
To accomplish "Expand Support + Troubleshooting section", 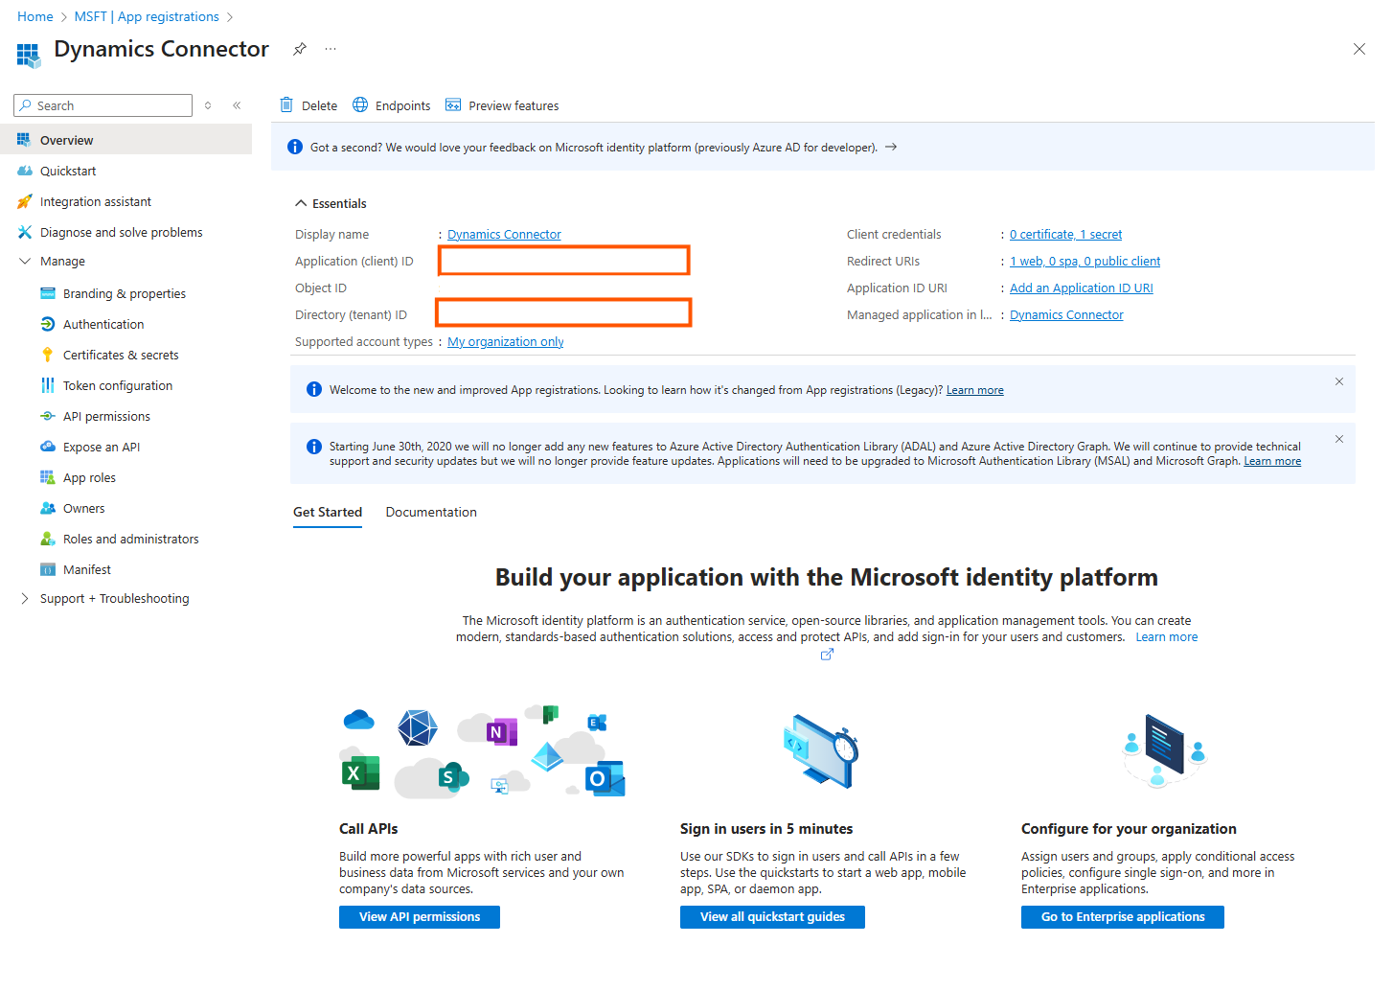I will (25, 598).
